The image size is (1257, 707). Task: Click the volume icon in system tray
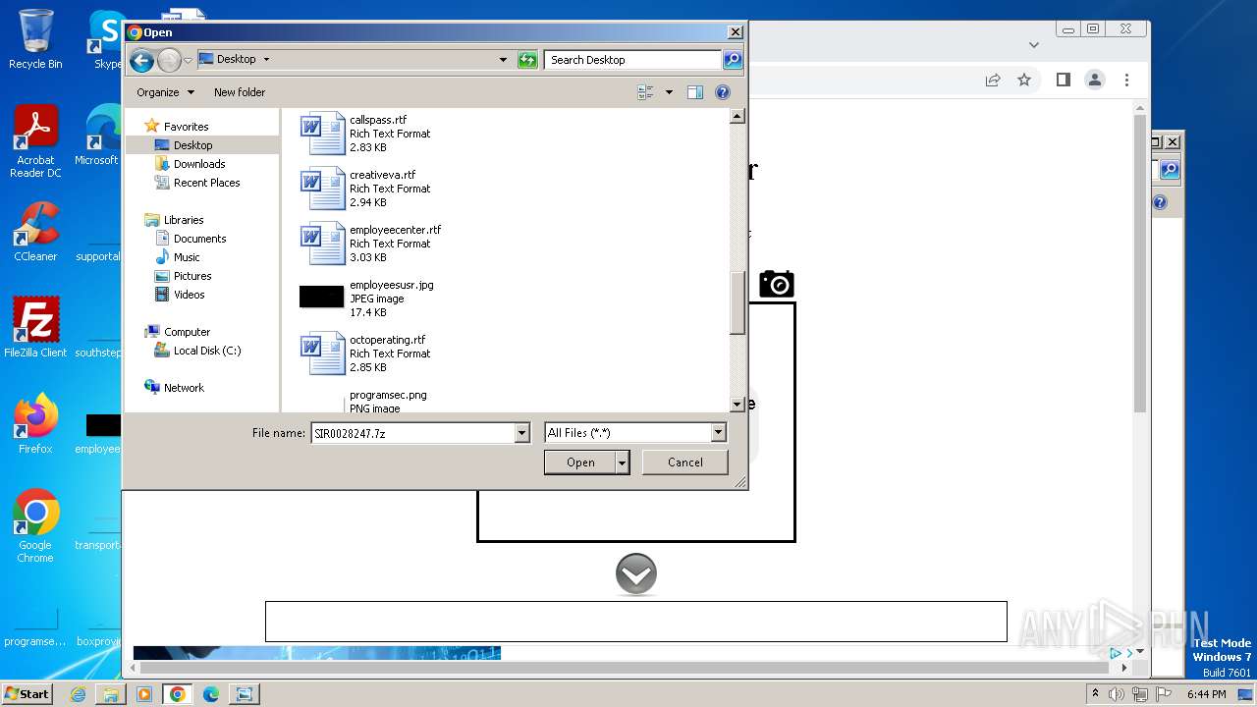[x=1117, y=694]
